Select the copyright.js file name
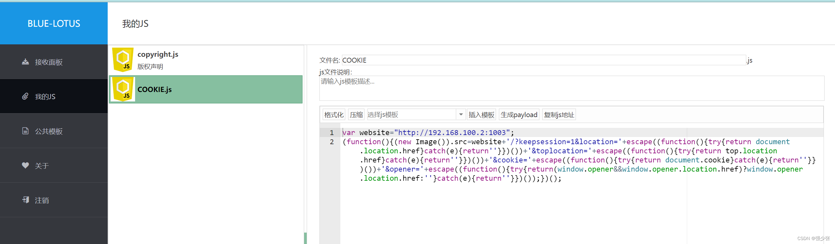The width and height of the screenshot is (835, 244). 158,54
